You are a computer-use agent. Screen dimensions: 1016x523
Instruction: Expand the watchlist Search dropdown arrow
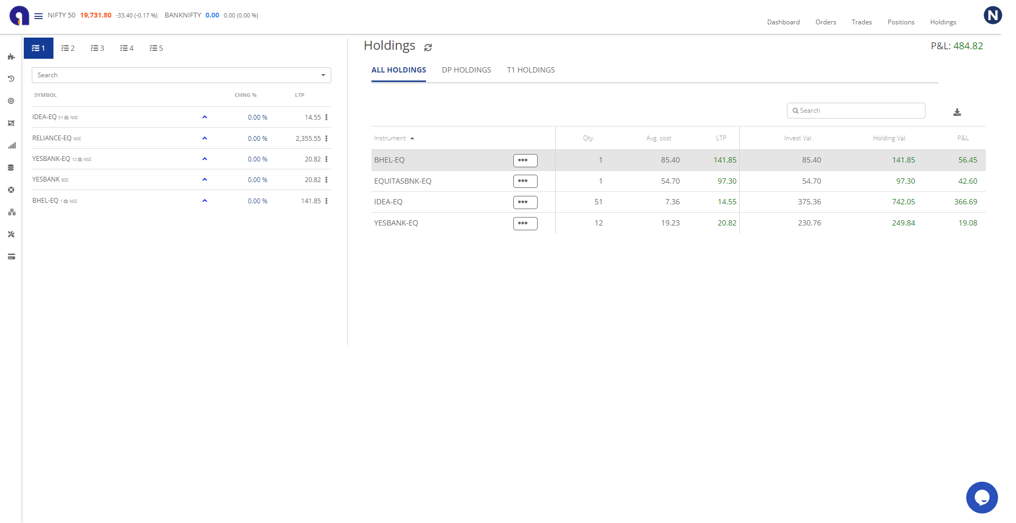323,75
